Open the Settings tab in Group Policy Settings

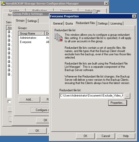32,21
